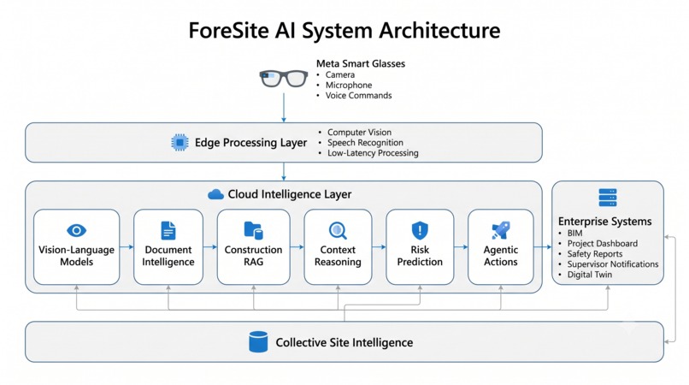Click the Meta Smart Glasses heading
Image resolution: width=689 pixels, height=385 pixels.
pos(361,64)
